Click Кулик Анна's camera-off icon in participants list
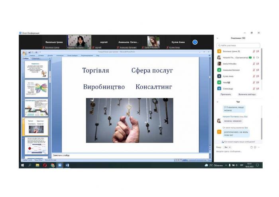This screenshot has height=197, width=279. [x=257, y=76]
